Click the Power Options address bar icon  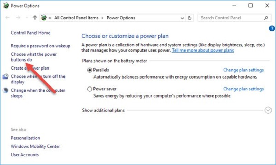[x=44, y=18]
